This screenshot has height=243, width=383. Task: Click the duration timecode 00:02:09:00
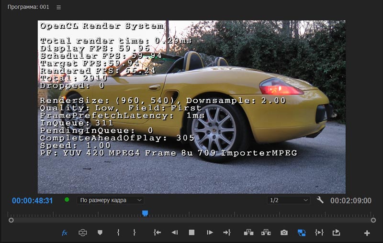351,201
